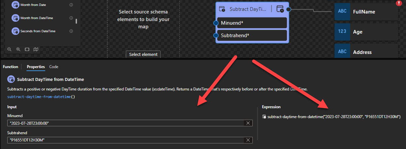Open info icon for Seconds from DateTime
This screenshot has height=149, width=406.
coord(71,31)
